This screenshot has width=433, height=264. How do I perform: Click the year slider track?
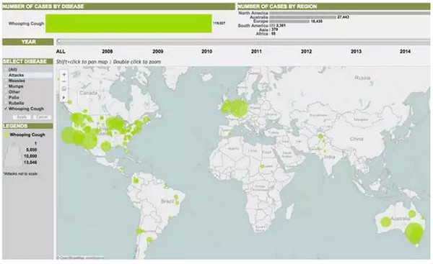point(243,42)
